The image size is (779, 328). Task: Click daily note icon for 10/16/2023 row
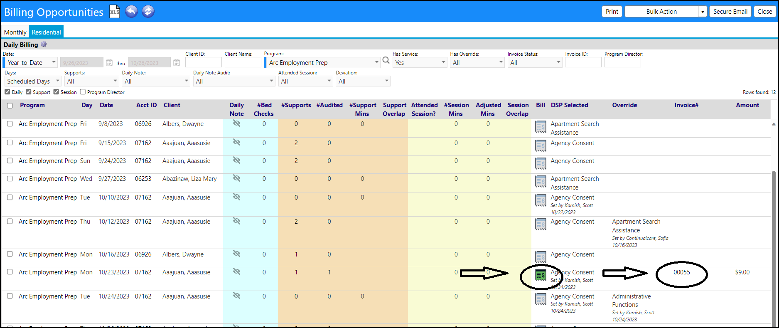point(236,254)
